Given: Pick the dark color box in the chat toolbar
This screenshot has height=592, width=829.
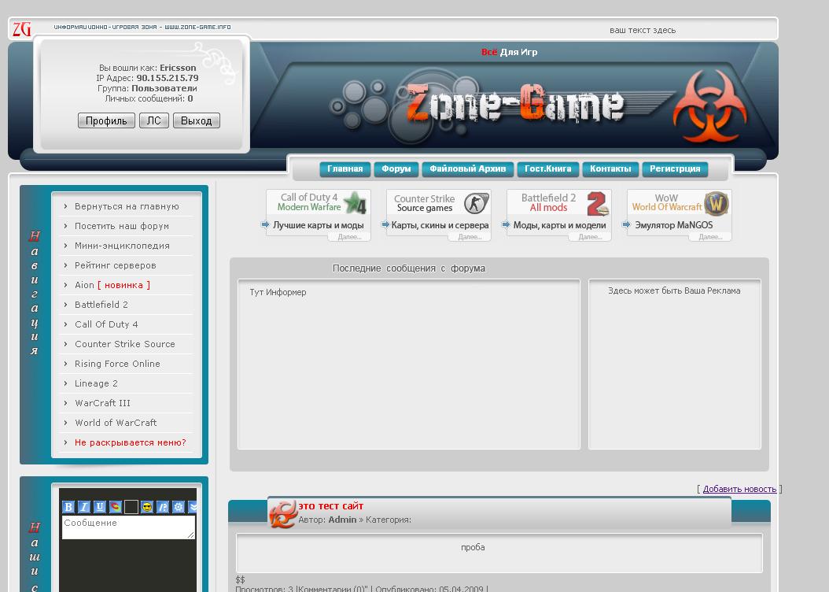Looking at the screenshot, I should click(x=131, y=507).
